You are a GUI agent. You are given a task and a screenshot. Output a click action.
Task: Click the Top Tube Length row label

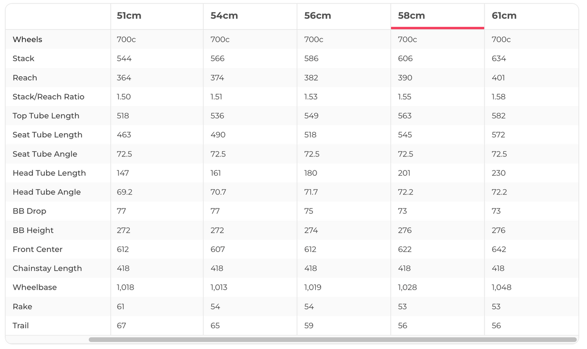coord(46,116)
